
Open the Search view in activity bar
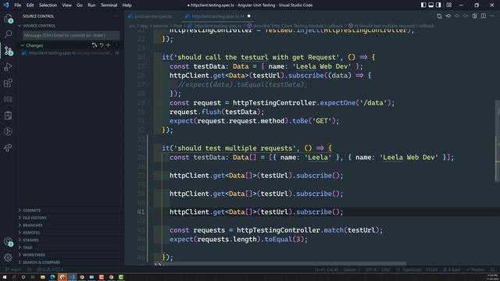9,34
